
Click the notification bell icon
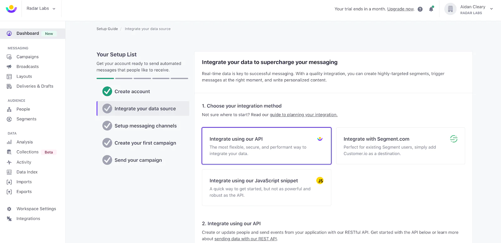[x=431, y=9]
